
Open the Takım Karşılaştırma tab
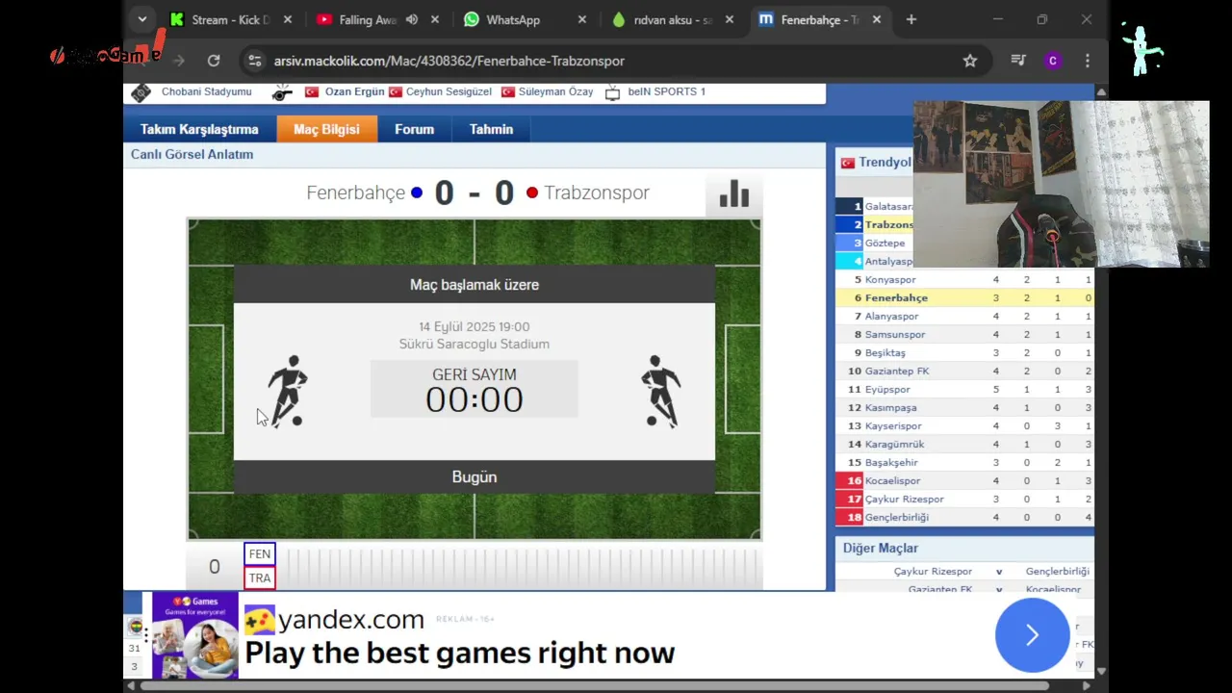pos(199,129)
